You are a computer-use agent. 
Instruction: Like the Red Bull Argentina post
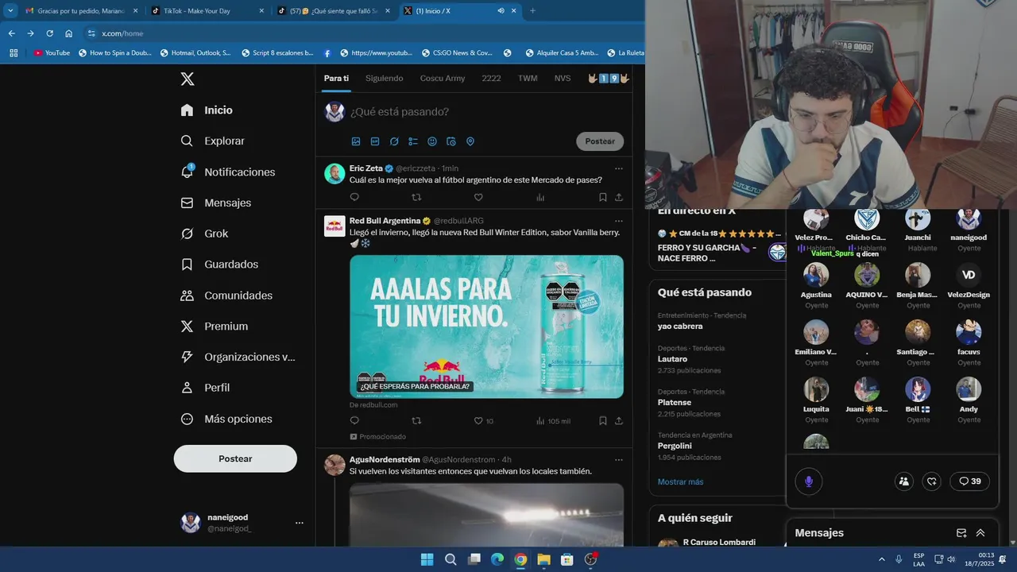(x=478, y=421)
